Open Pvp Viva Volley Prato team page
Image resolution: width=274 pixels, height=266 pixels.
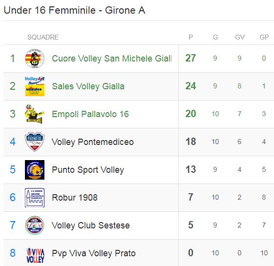pyautogui.click(x=94, y=253)
